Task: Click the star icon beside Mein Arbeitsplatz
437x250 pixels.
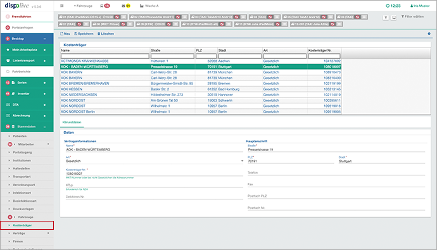Action: pos(8,49)
